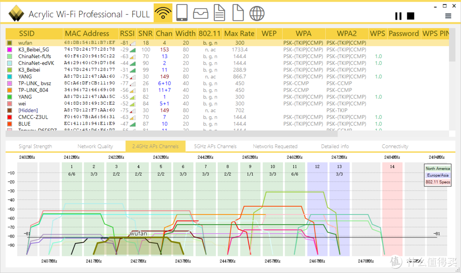The width and height of the screenshot is (461, 273).
Task: Open the lined document script icon
Action: click(219, 13)
